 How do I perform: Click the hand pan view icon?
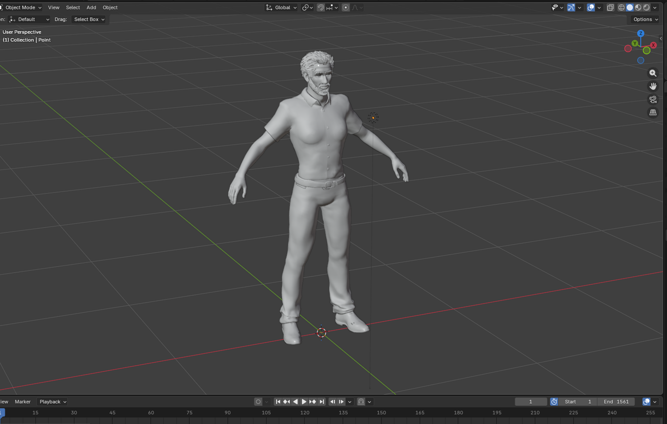point(653,86)
